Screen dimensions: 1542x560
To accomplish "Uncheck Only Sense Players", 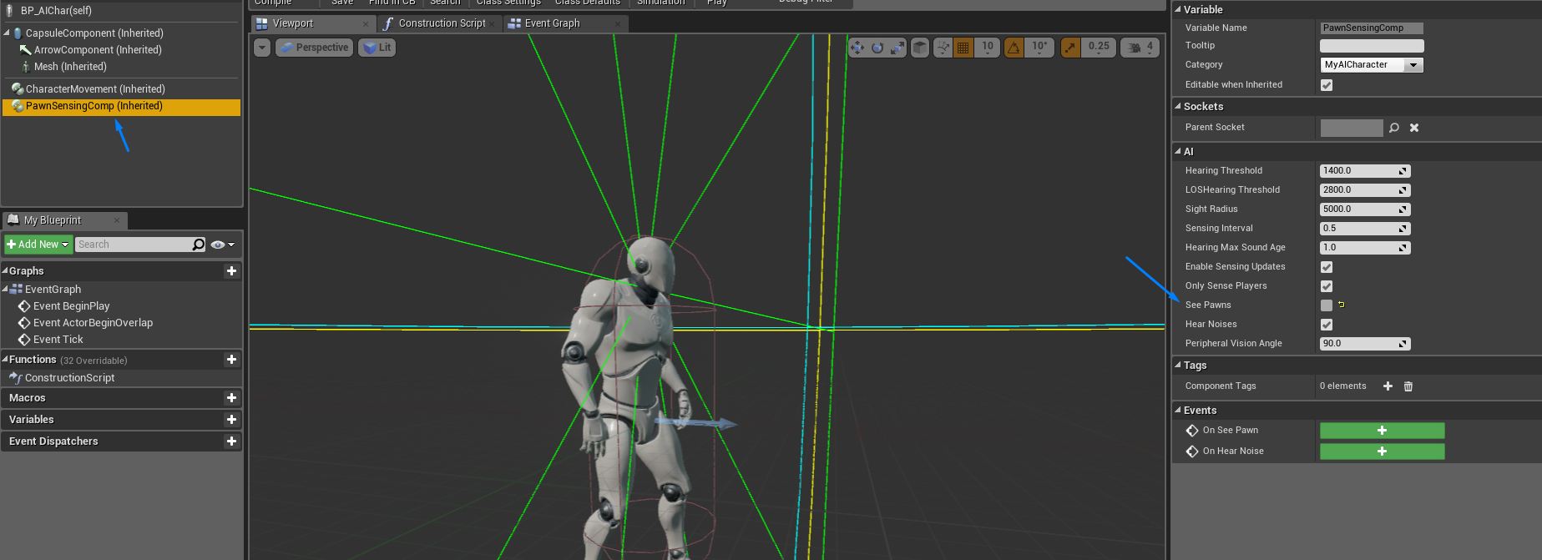I will (1327, 286).
